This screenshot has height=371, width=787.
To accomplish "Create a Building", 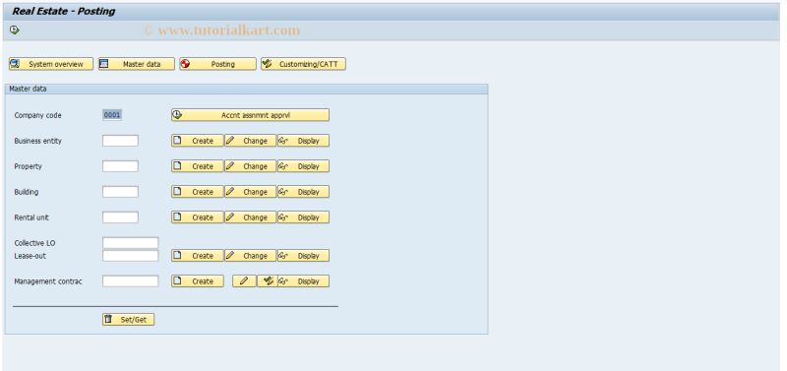I will tap(198, 192).
